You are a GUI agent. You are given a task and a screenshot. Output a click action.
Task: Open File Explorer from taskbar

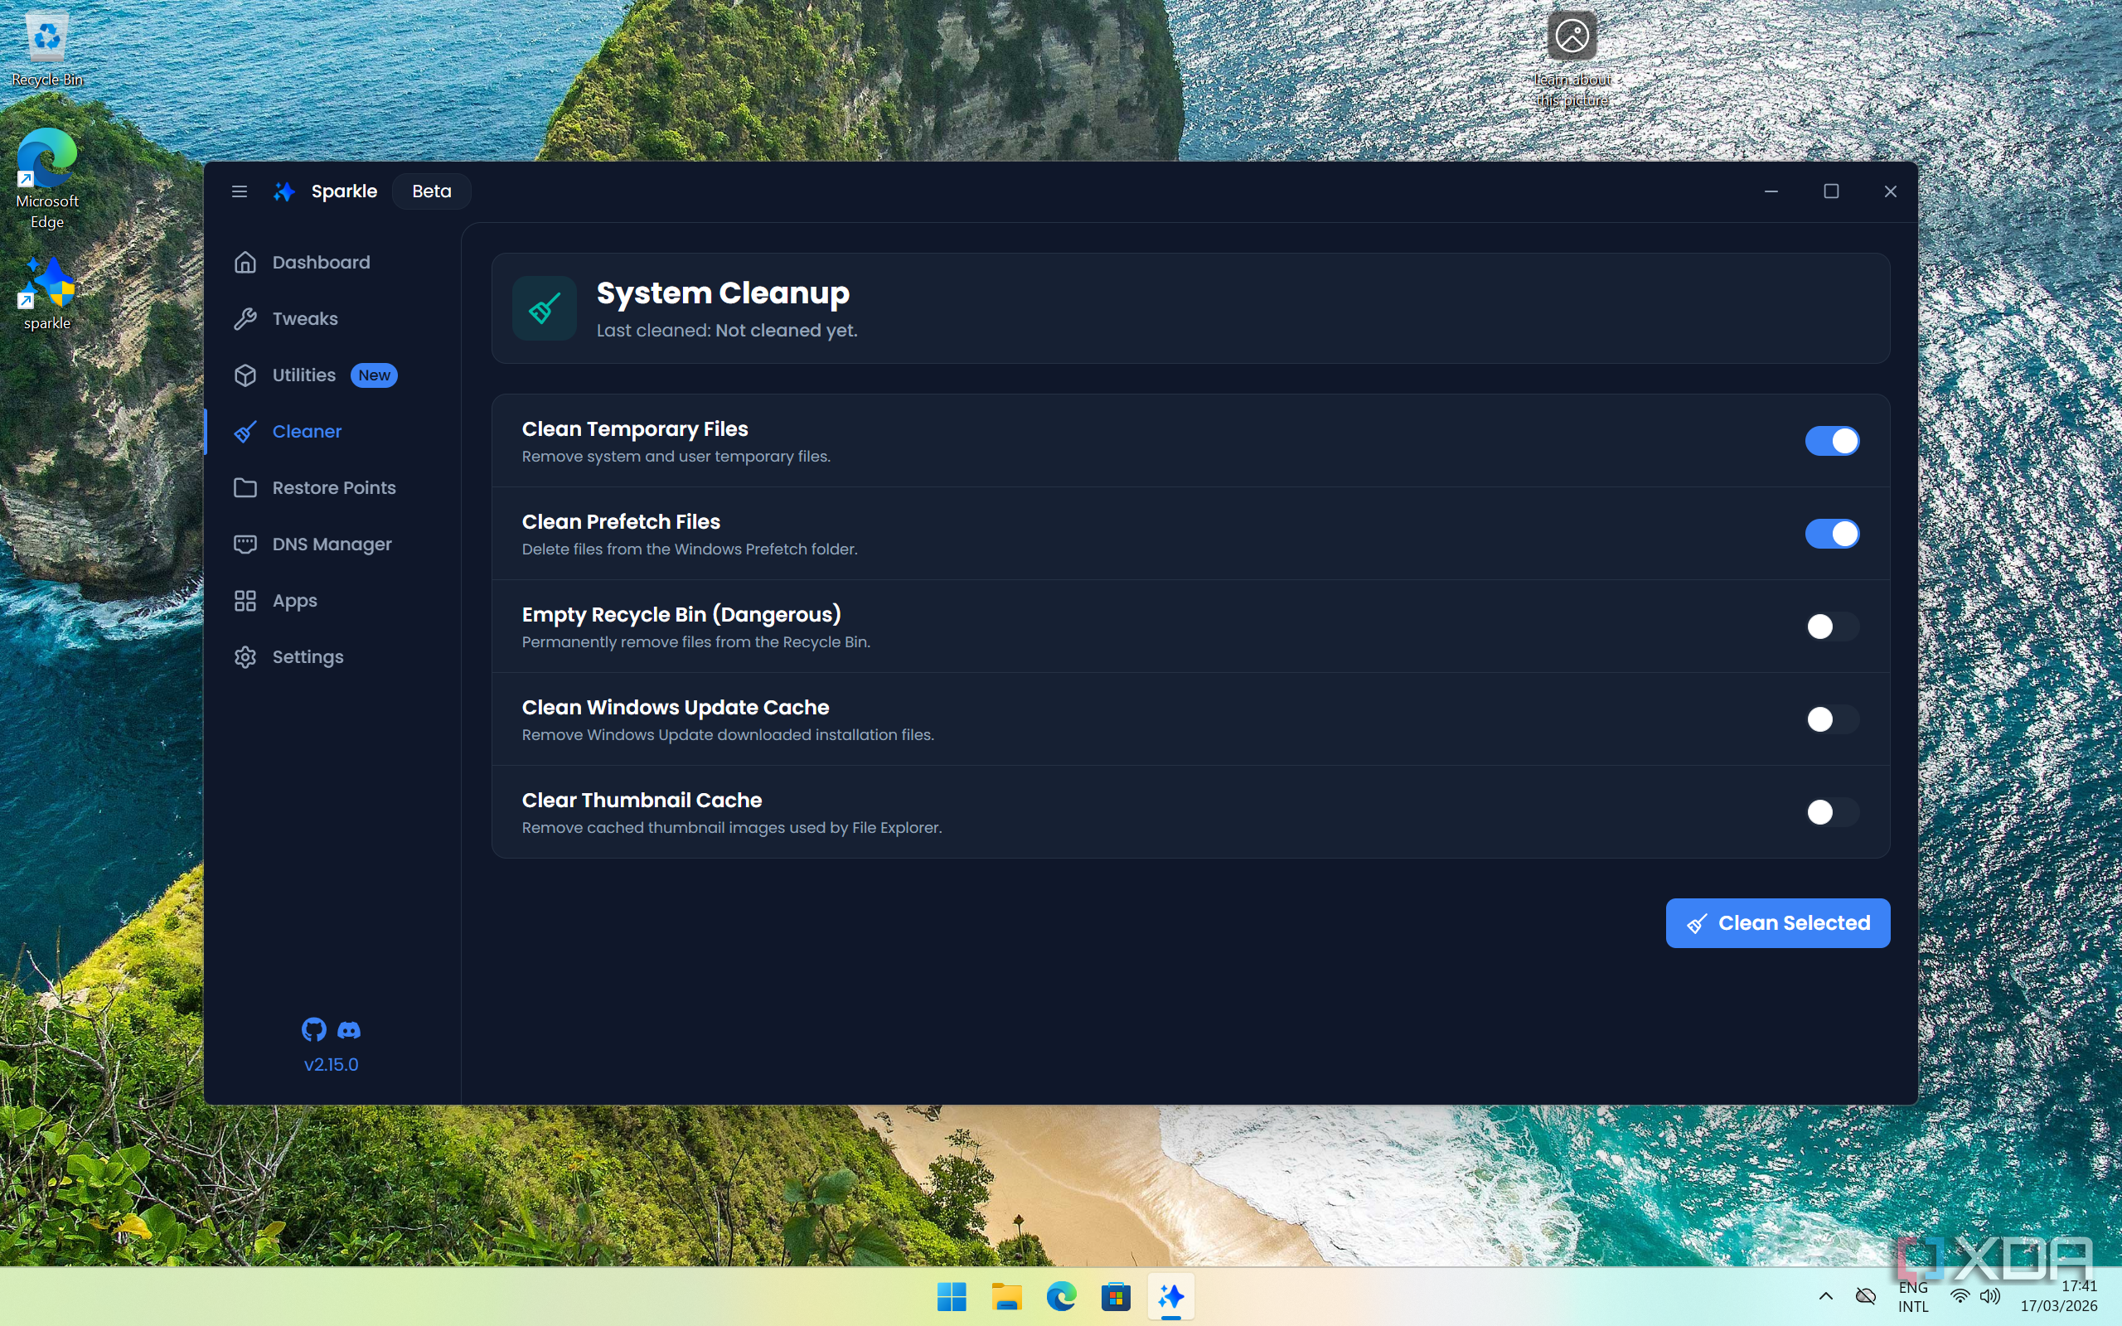coord(1006,1296)
